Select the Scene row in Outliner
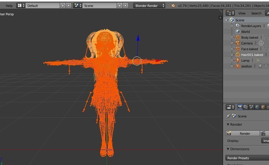269x165 pixels. point(240,20)
